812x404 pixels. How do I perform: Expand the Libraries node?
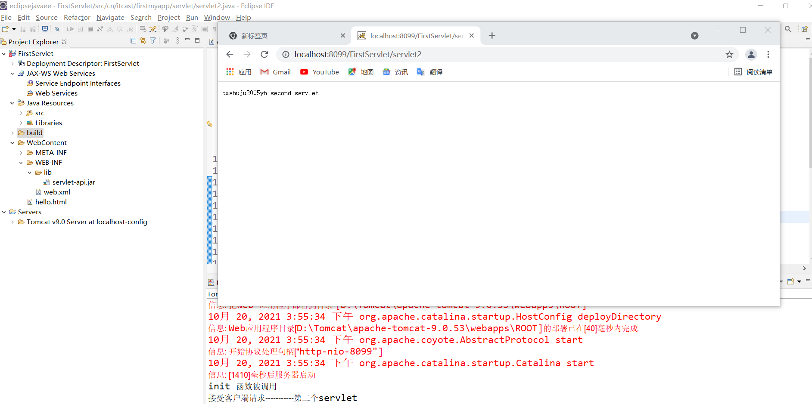(21, 123)
